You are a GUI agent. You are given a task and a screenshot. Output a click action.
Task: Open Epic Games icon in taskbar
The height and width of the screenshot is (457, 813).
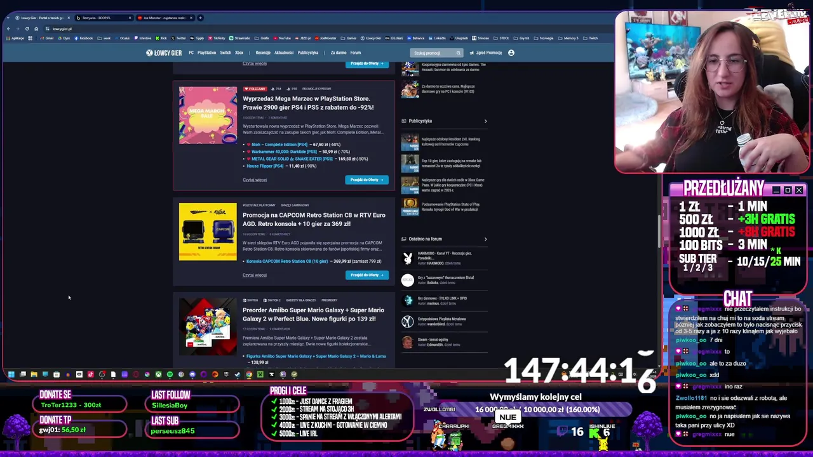(226, 374)
